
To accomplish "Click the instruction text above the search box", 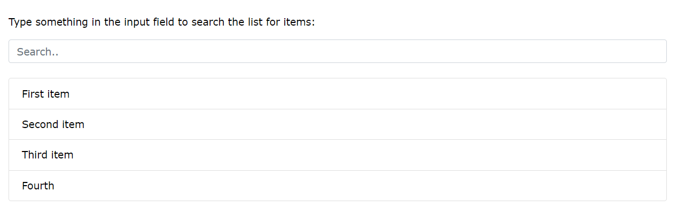I will [x=162, y=22].
